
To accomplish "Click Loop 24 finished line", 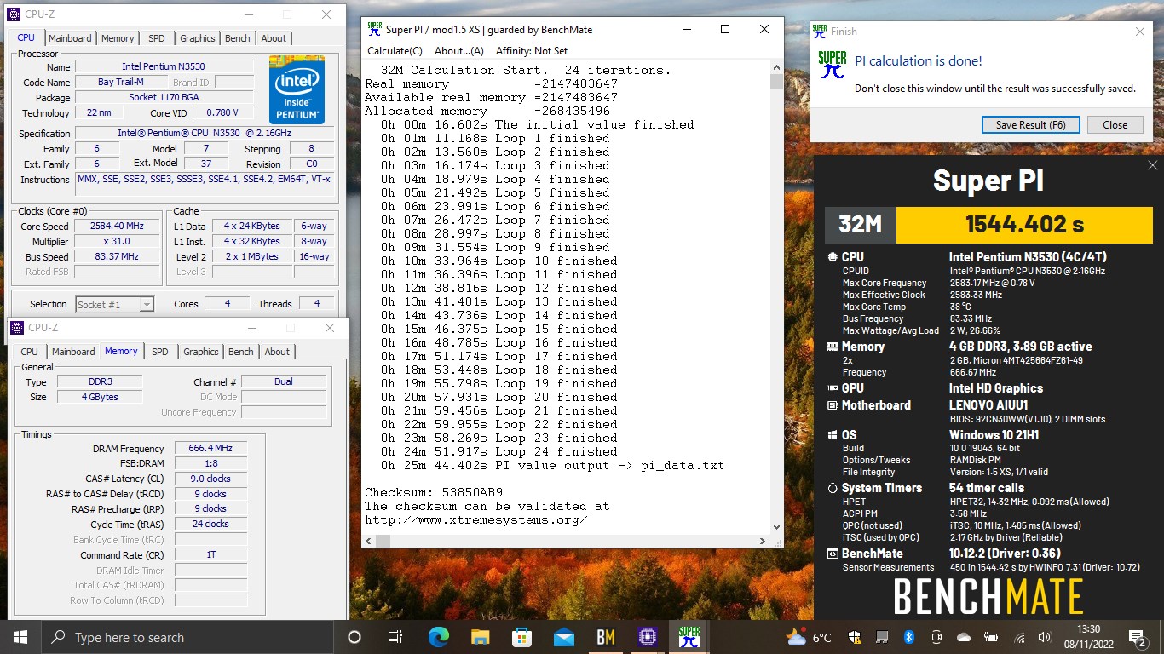I will (498, 451).
